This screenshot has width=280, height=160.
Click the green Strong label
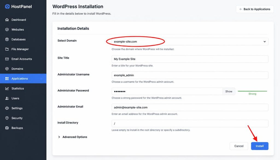[252, 94]
